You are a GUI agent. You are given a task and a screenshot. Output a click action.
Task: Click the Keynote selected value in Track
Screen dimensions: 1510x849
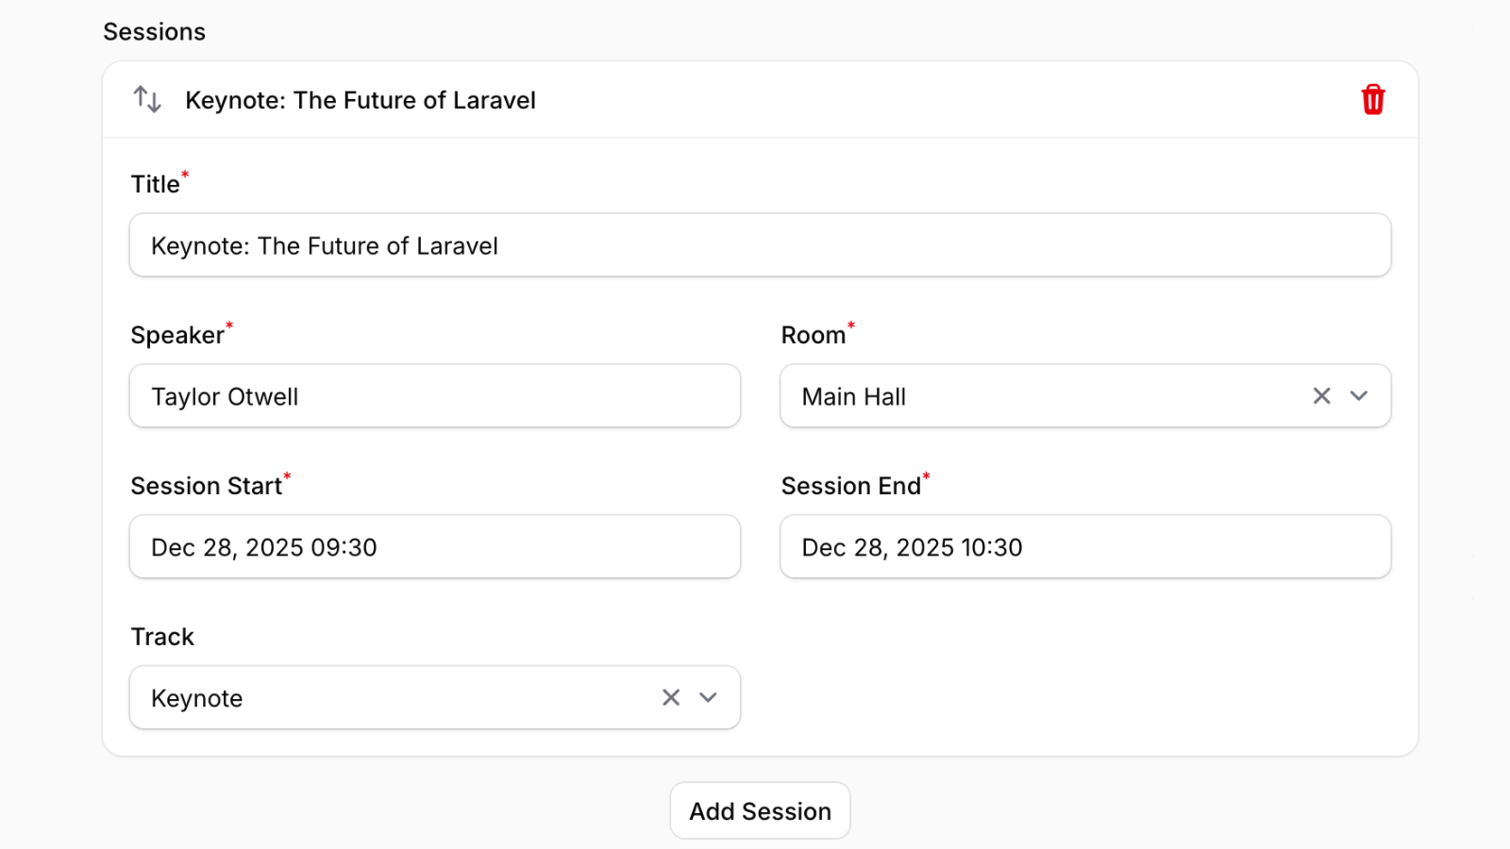point(197,699)
